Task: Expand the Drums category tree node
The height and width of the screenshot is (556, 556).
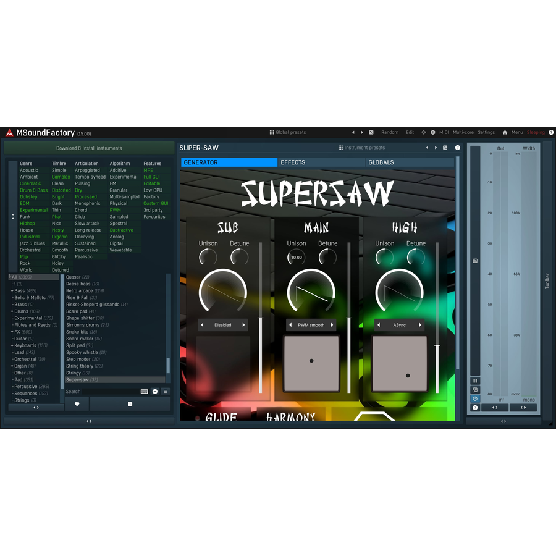Action: [12, 311]
